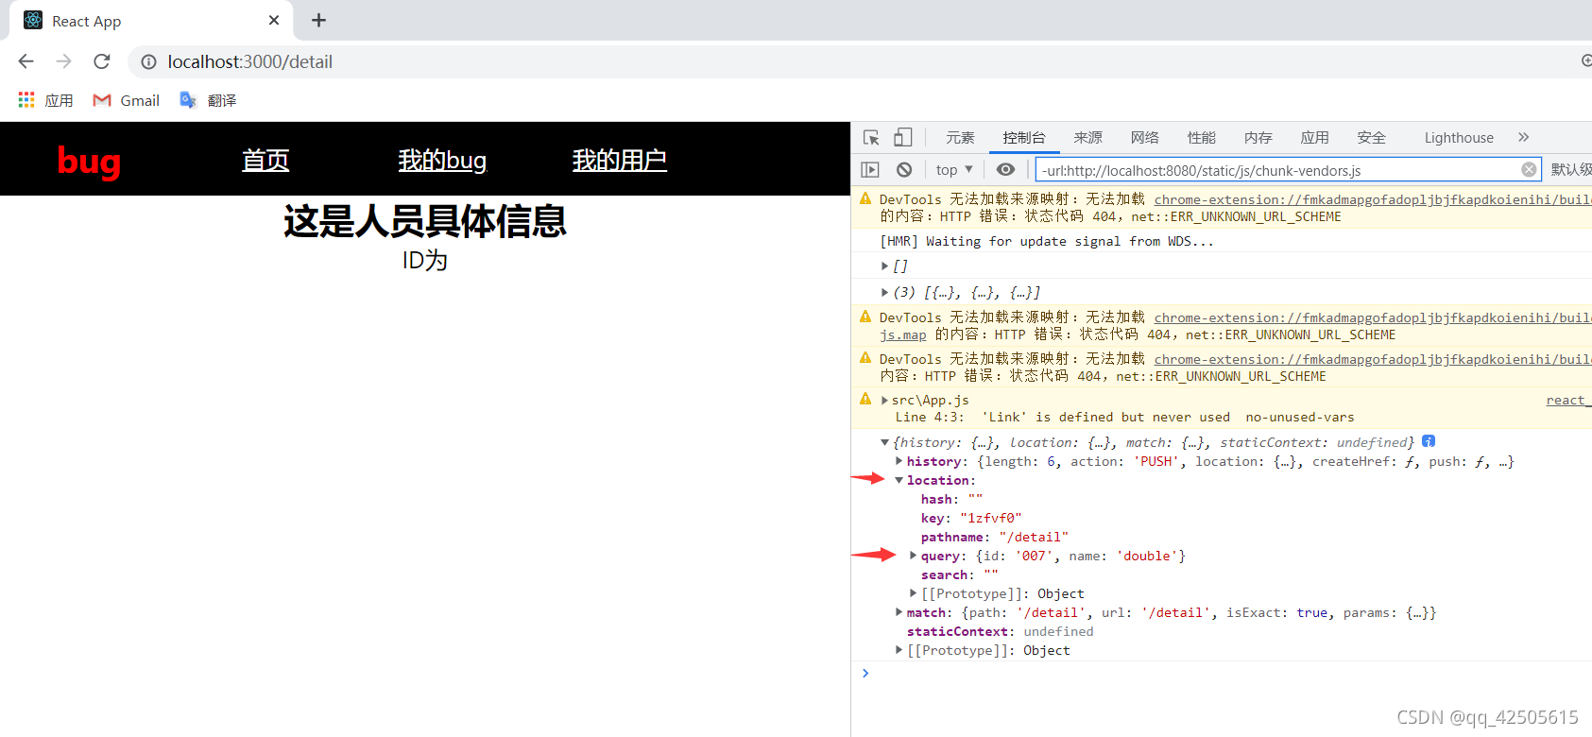Open the 默认级别 log level dropdown
The image size is (1592, 737).
point(1570,170)
